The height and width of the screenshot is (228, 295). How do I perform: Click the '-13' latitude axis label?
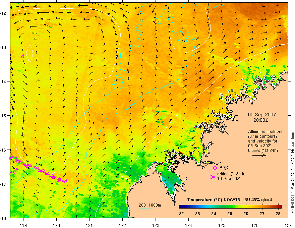pyautogui.click(x=4, y=47)
